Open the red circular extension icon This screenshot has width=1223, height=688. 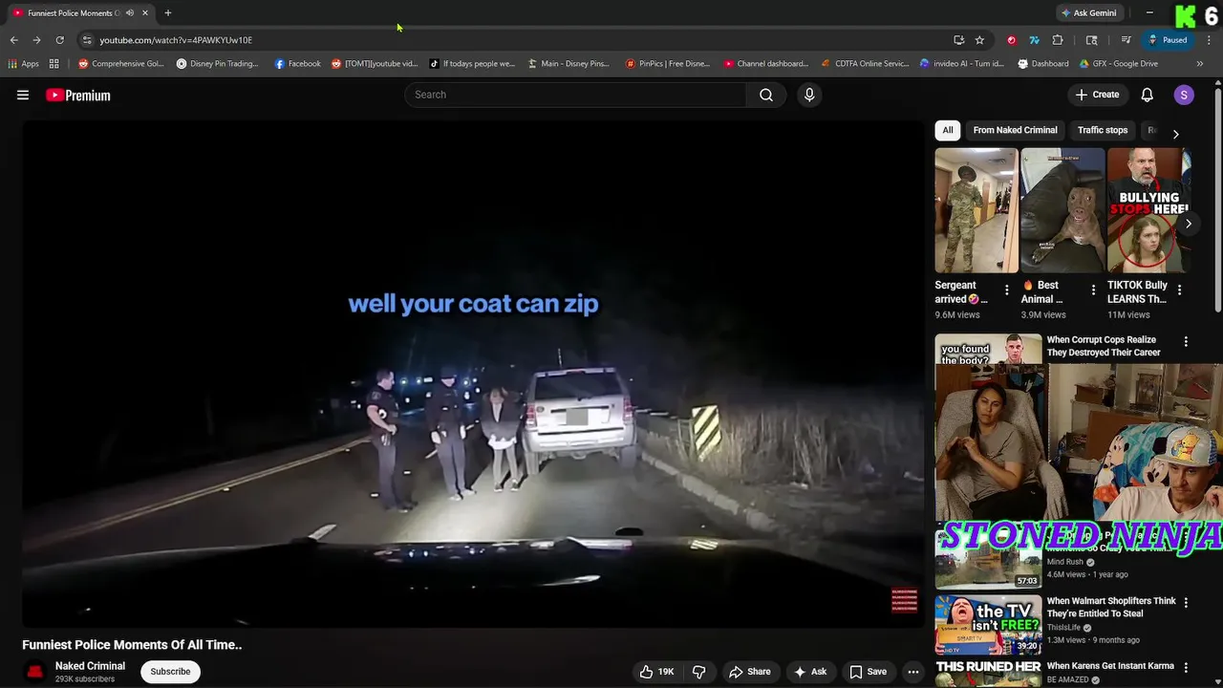coord(1011,40)
